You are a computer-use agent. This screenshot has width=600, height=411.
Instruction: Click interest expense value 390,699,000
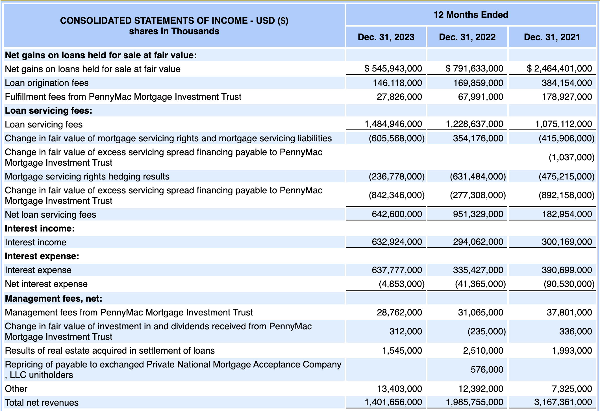coord(567,270)
